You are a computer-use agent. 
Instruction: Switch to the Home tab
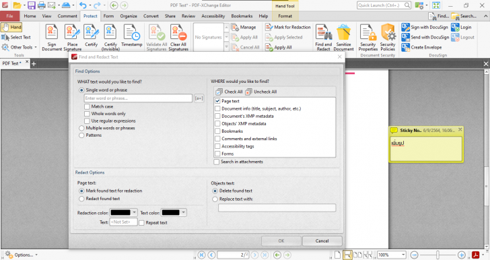point(30,16)
